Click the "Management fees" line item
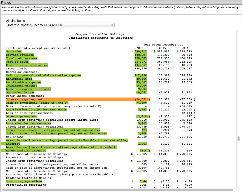The height and width of the screenshot is (193, 243). pyautogui.click(x=19, y=79)
